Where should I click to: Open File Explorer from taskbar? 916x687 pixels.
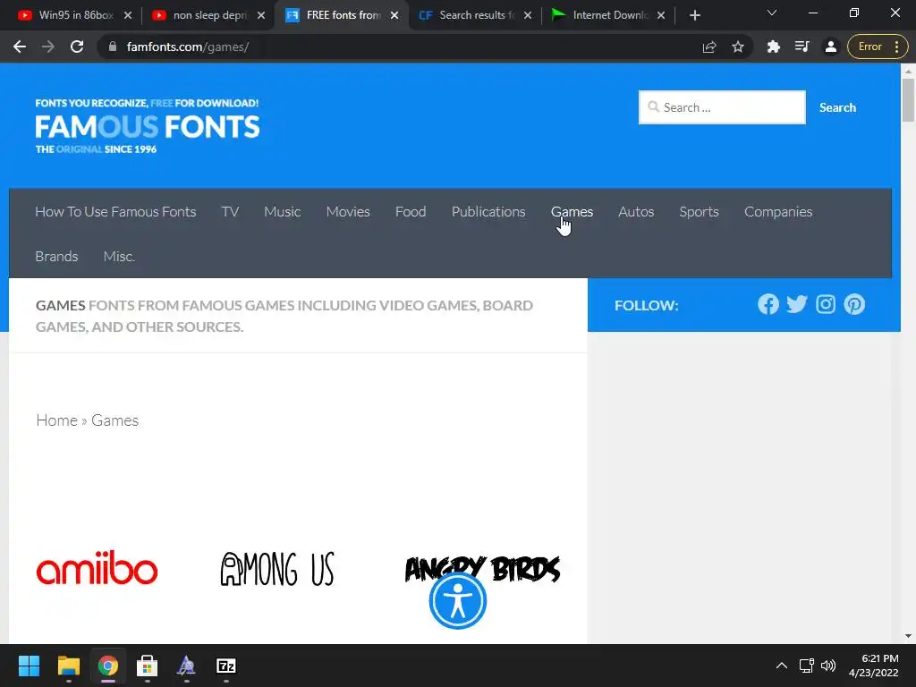pyautogui.click(x=68, y=666)
